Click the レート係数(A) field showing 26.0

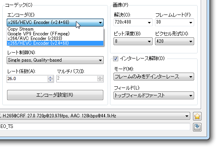[27, 79]
